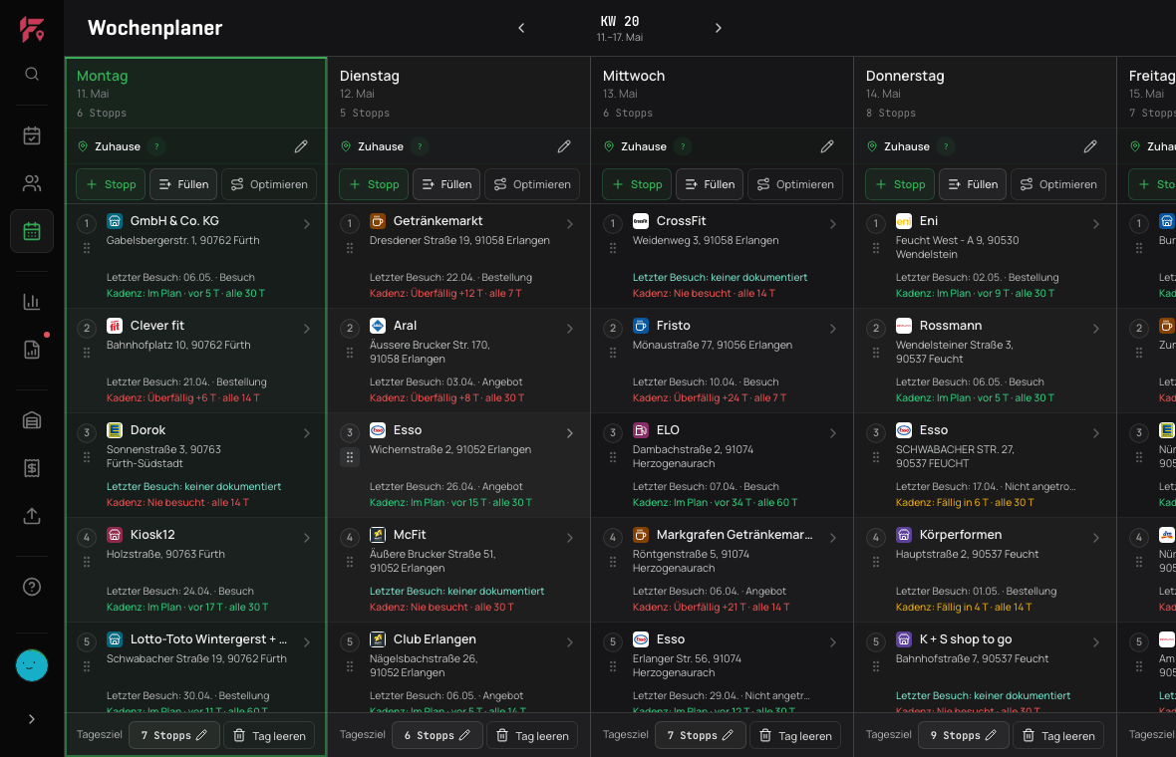
Task: Edit Donnerstag Tagesziel 9 Stopps
Action: click(x=964, y=735)
